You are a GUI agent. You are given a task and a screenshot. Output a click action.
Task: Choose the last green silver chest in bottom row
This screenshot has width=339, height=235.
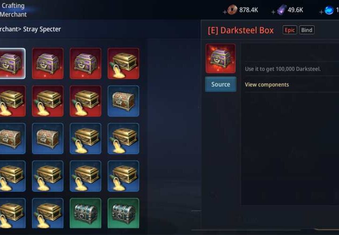tap(123, 213)
